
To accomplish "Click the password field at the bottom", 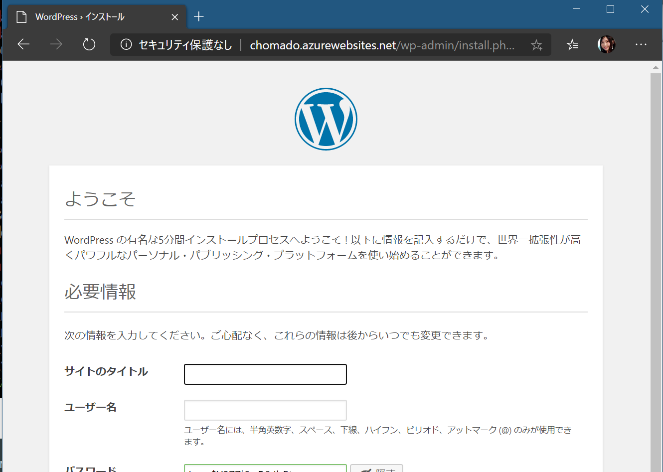I will (x=265, y=468).
